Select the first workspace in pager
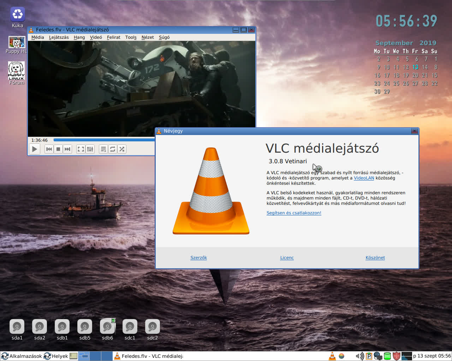Viewport: 452px width, 361px height. [84, 356]
